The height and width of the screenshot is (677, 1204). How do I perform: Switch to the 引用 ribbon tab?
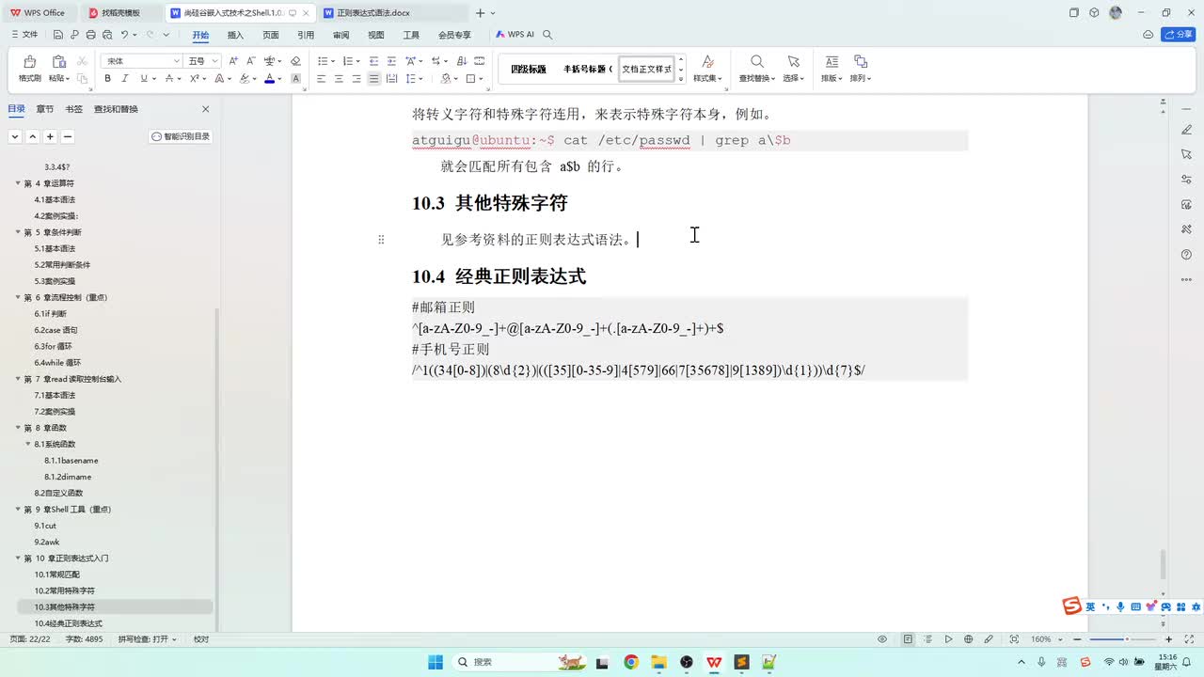tap(306, 35)
